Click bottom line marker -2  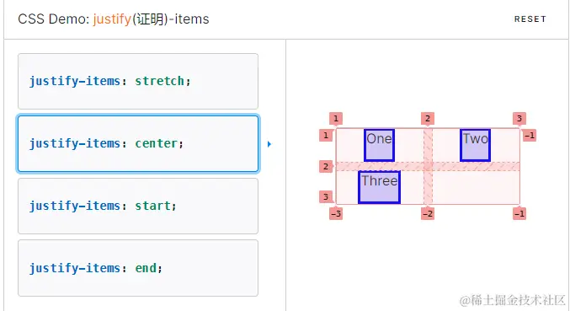tap(428, 213)
